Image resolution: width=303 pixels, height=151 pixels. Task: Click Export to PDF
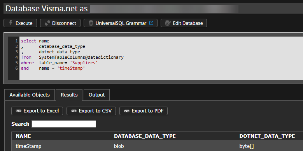pyautogui.click(x=144, y=111)
